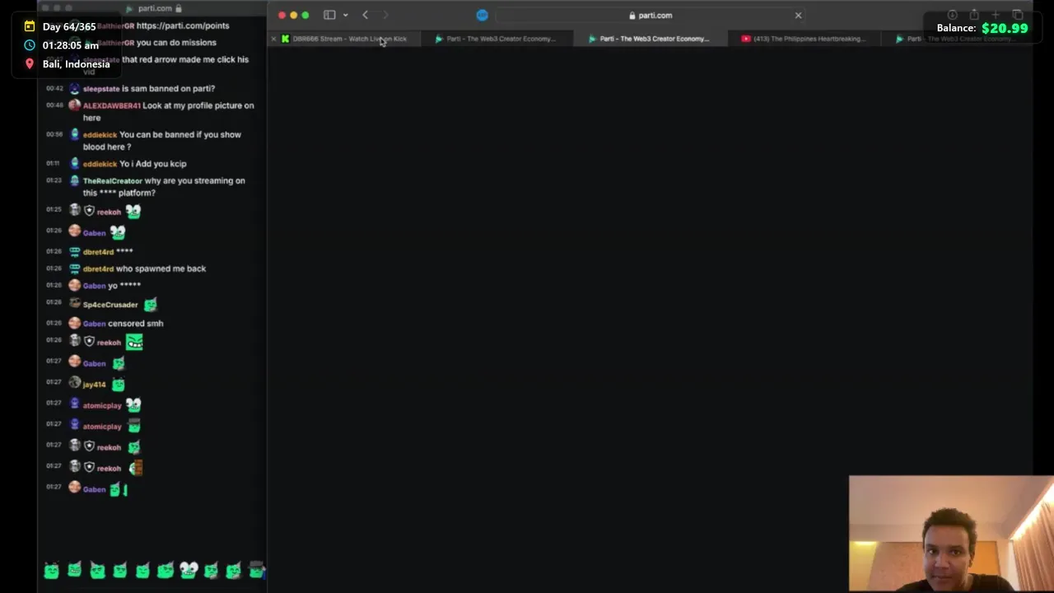Viewport: 1054px width, 593px height.
Task: Select message text 'who spawned me back'
Action: tap(161, 268)
